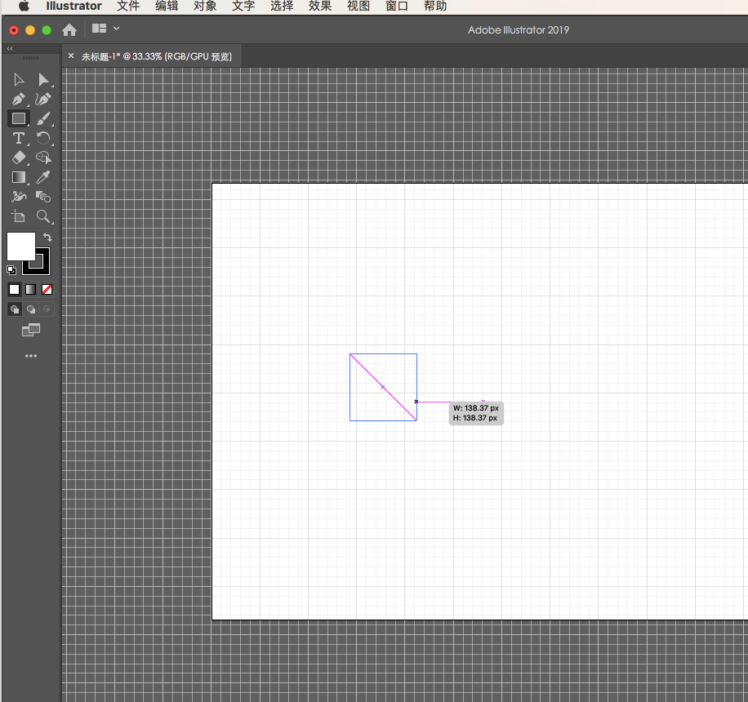This screenshot has width=748, height=702.
Task: Select the Eraser tool
Action: click(19, 158)
